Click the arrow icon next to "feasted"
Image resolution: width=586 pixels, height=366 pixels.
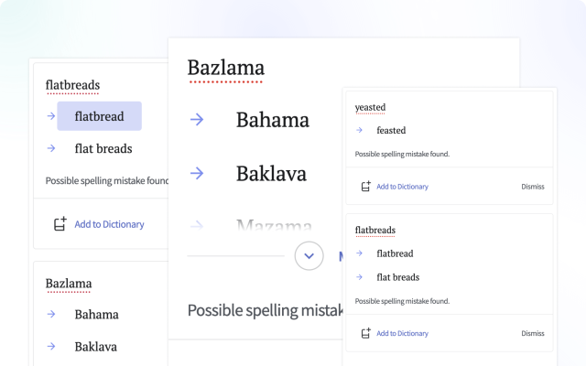coord(360,131)
